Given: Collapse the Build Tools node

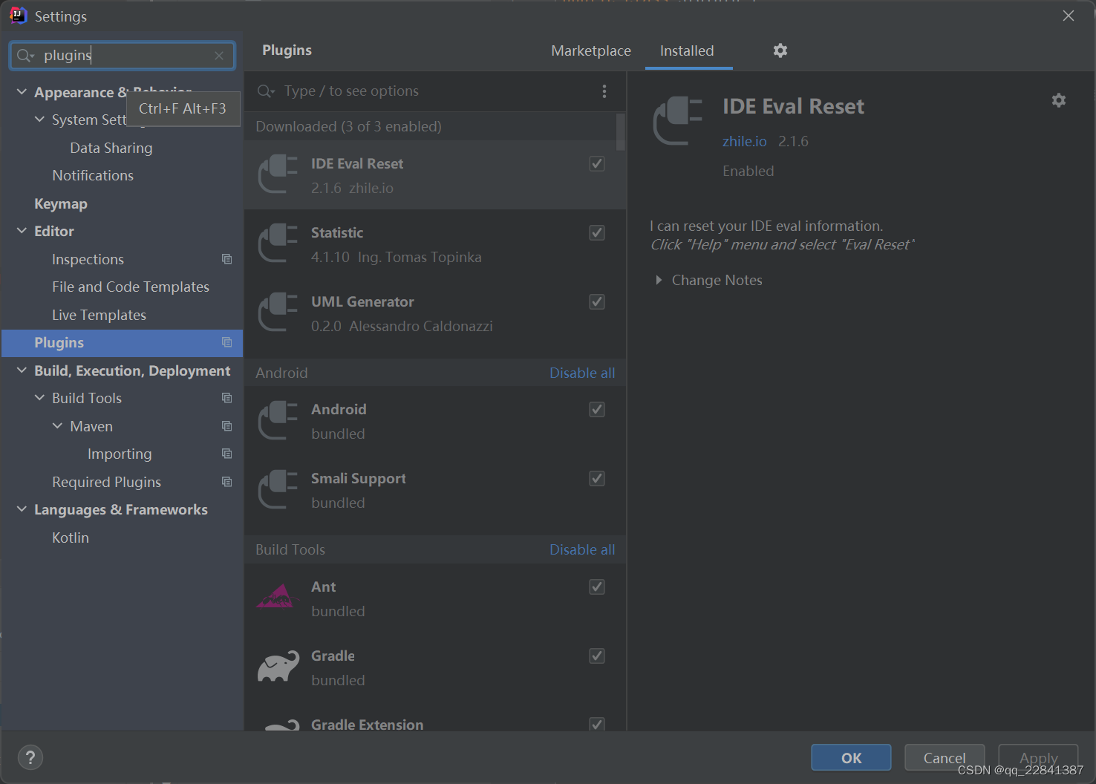Looking at the screenshot, I should [39, 398].
